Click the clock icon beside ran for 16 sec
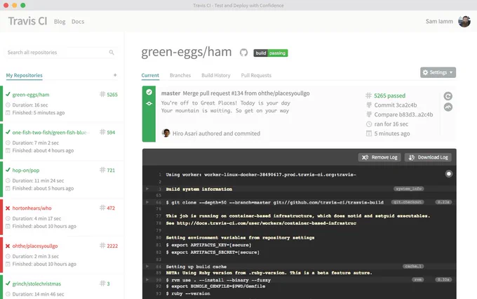This screenshot has height=299, width=477. pos(369,124)
